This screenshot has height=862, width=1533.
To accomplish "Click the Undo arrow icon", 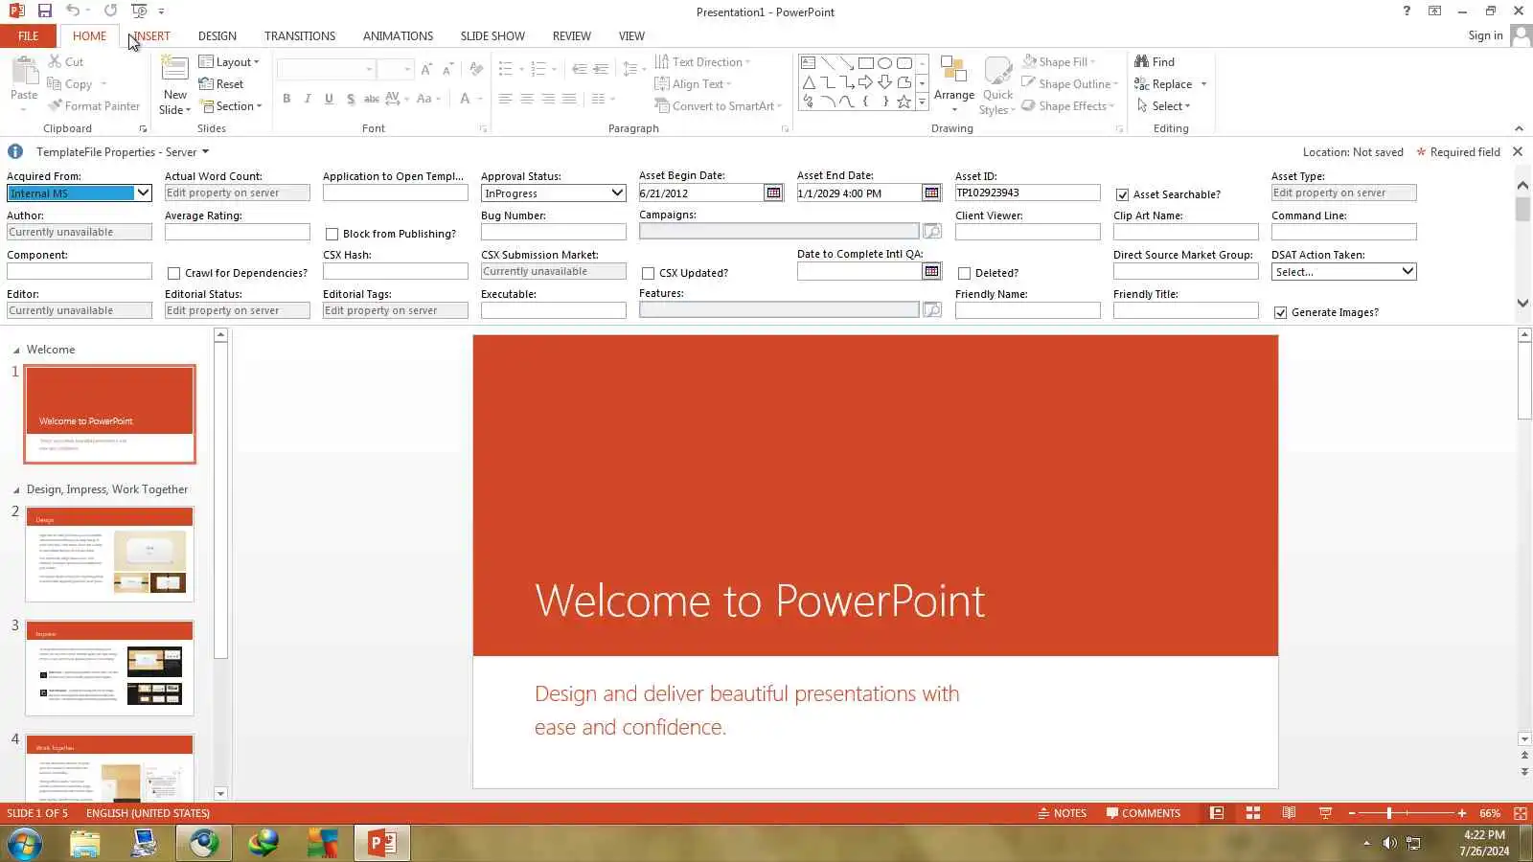I will pos(73,11).
